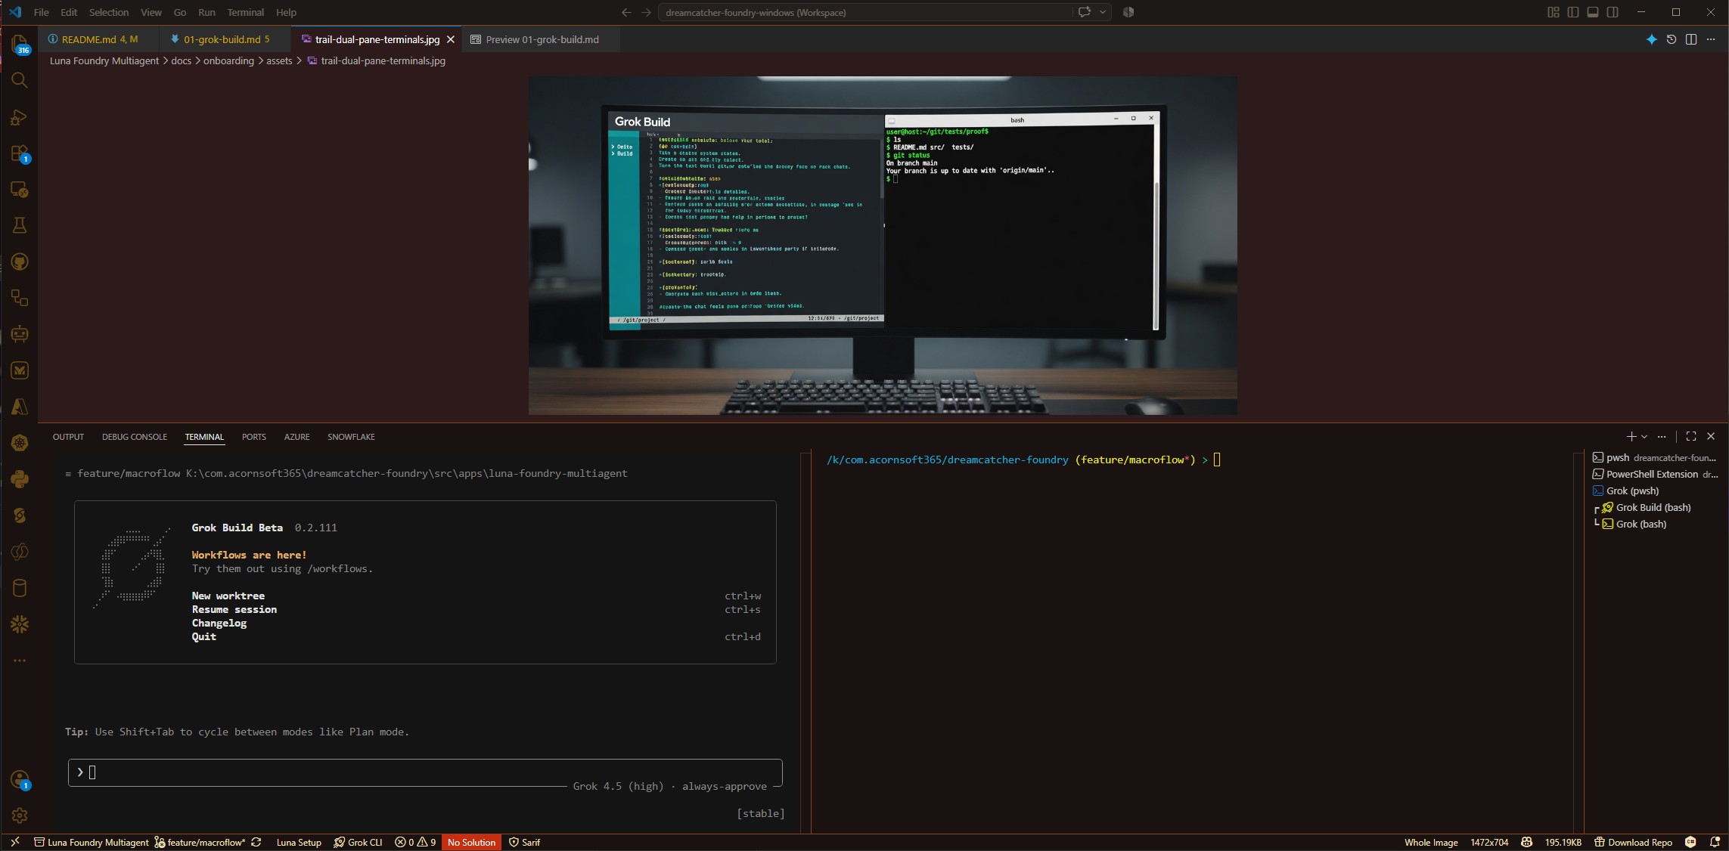The height and width of the screenshot is (851, 1729).
Task: Toggle the primary side bar layout button
Action: [x=1573, y=12]
